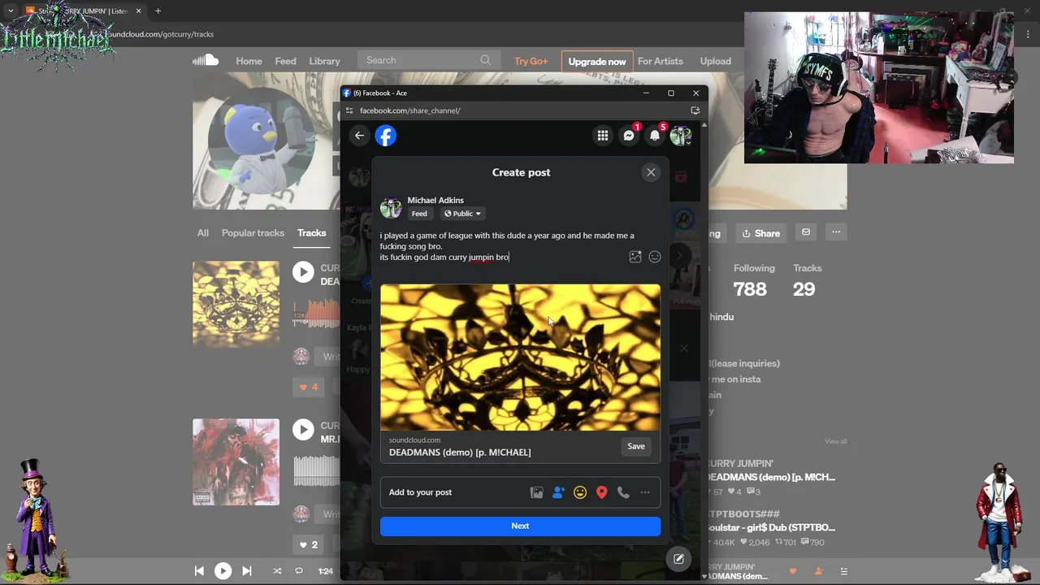Click SoundCloud Share button
The height and width of the screenshot is (585, 1040).
pyautogui.click(x=761, y=233)
